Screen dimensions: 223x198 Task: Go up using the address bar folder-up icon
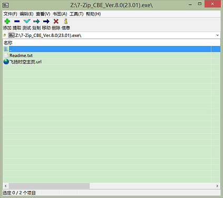[x=5, y=35]
